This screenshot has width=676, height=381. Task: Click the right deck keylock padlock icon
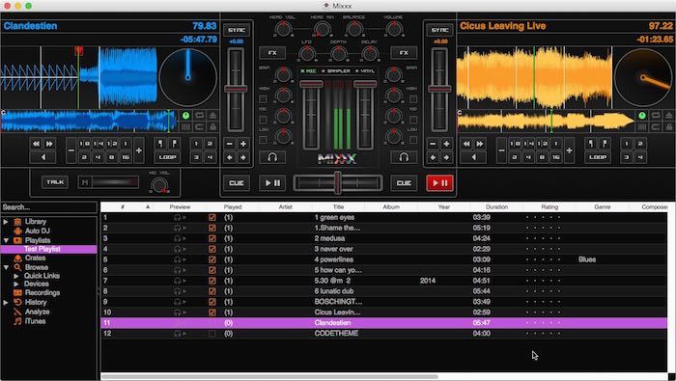pos(668,127)
